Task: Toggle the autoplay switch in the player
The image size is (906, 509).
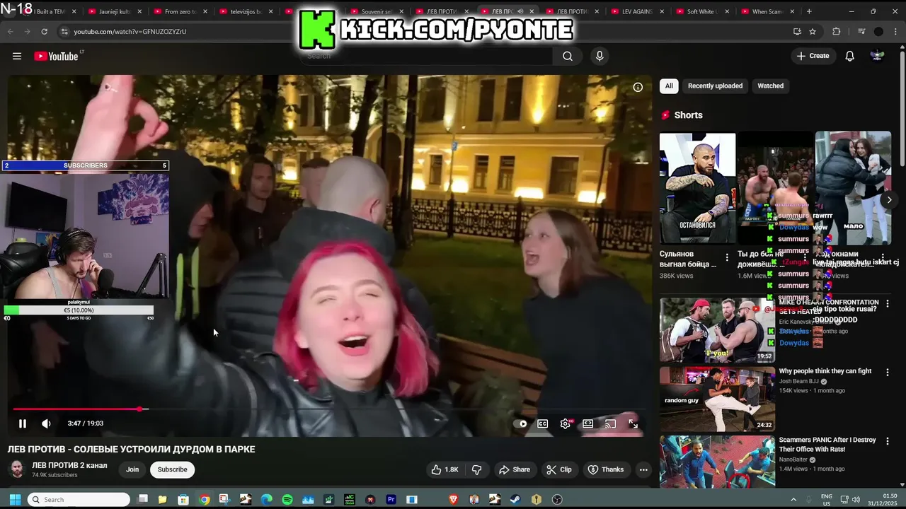Action: (x=522, y=424)
